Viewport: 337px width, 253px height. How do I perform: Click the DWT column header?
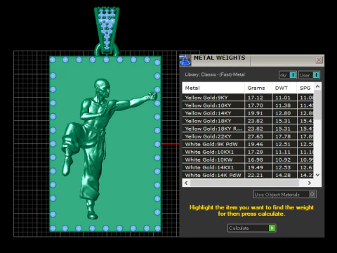284,88
